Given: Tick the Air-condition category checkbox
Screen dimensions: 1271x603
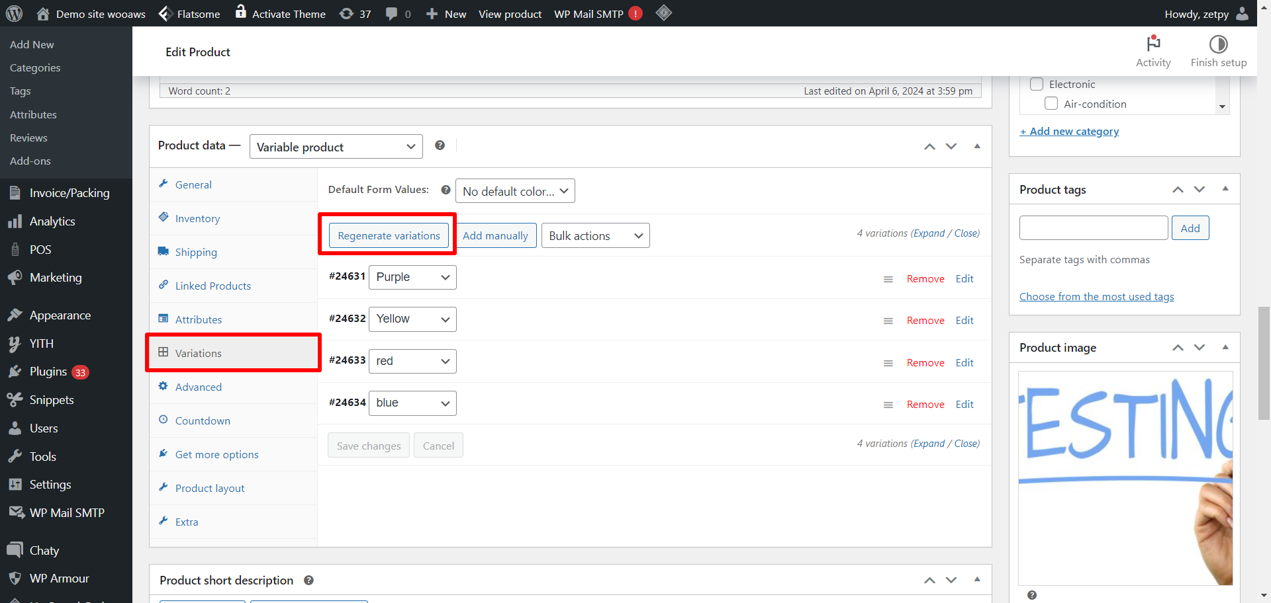Looking at the screenshot, I should pos(1051,104).
